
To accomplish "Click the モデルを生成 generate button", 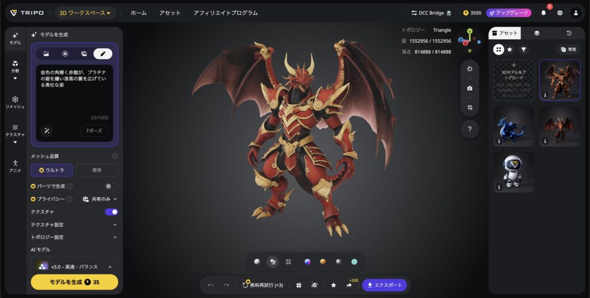I will (74, 282).
